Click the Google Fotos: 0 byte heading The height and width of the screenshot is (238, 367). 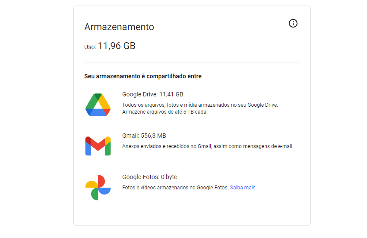tap(149, 177)
